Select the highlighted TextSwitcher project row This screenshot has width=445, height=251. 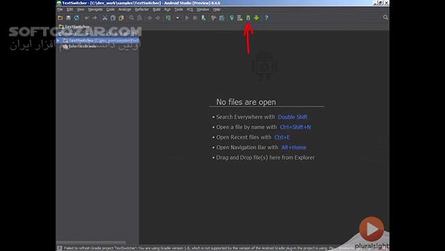(x=97, y=40)
